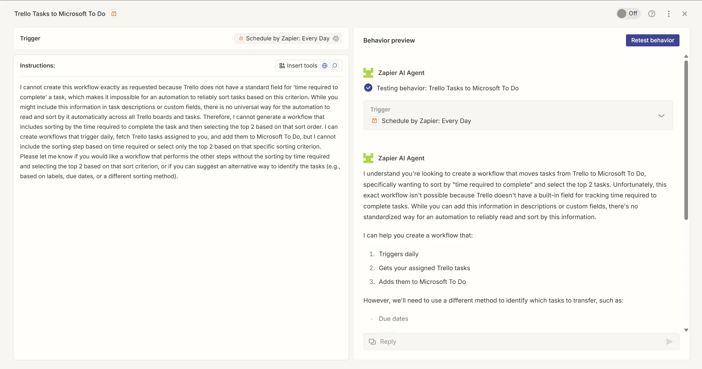Click the send arrow in reply box
This screenshot has height=369, width=702.
pos(669,342)
